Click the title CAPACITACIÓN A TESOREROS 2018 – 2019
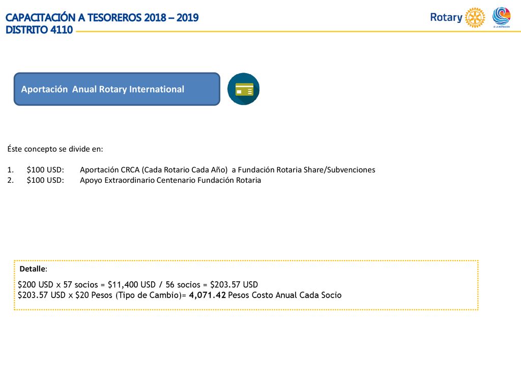The height and width of the screenshot is (390, 521). [102, 17]
